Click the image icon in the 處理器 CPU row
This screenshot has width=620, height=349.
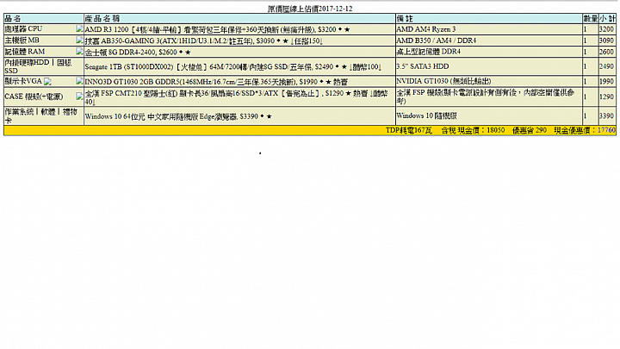(x=79, y=28)
